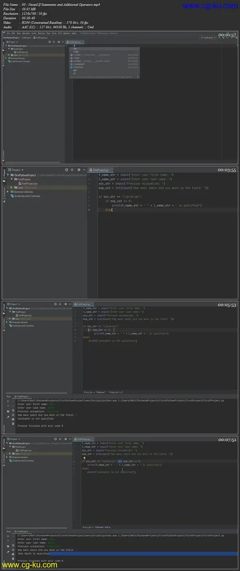Screen dimensions: 240x571
Task: Switch to FirstProject.py tab in 00:01:57 frame
Action: tap(75, 42)
